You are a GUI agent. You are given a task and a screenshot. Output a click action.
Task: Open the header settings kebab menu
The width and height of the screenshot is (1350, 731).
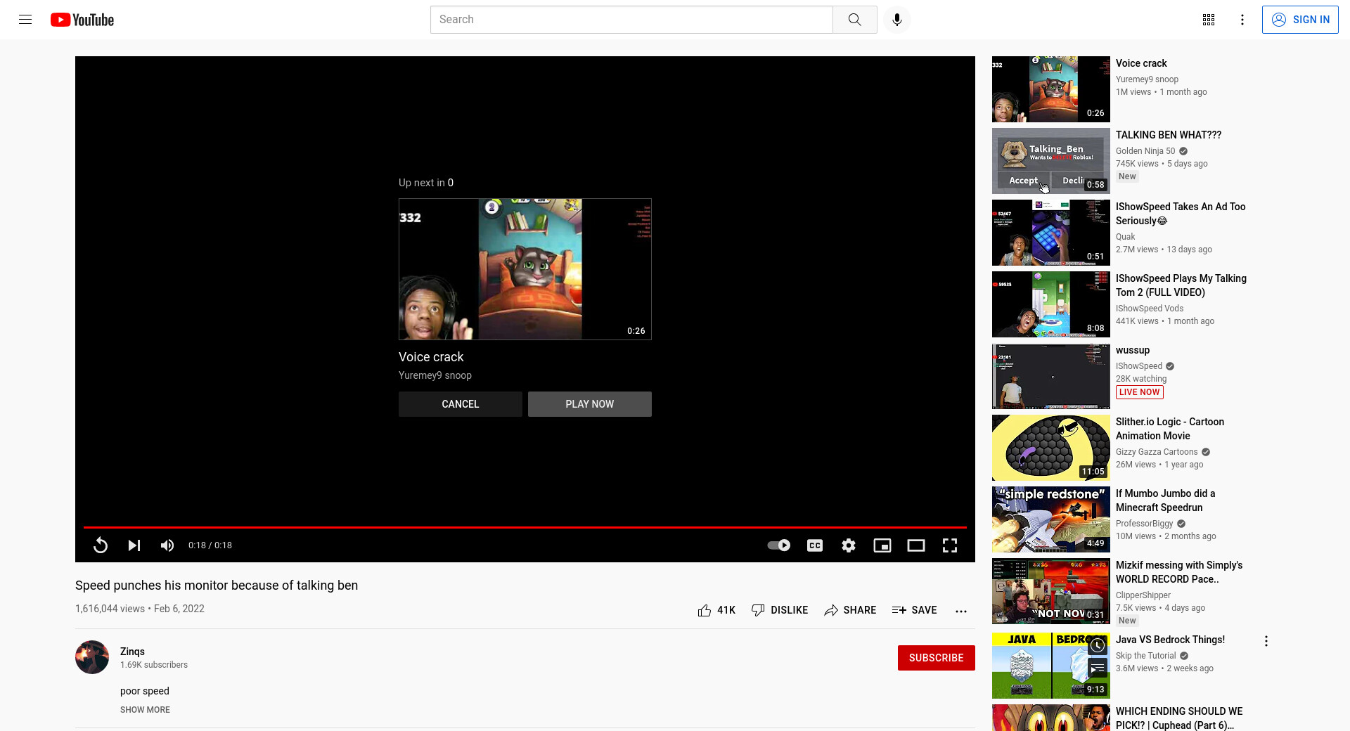1242,20
